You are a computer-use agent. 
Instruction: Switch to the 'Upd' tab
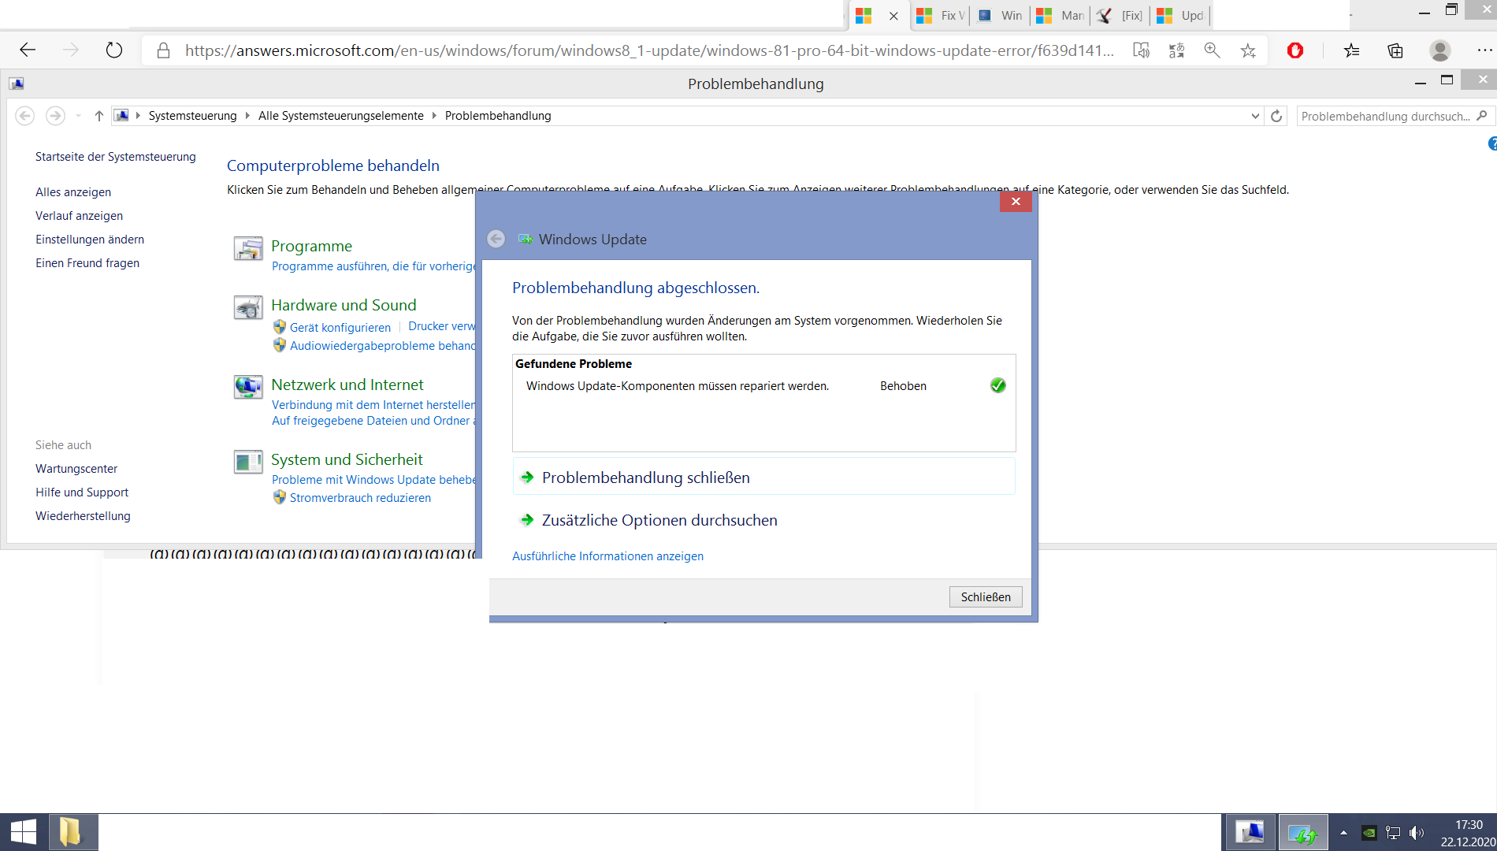click(1180, 16)
